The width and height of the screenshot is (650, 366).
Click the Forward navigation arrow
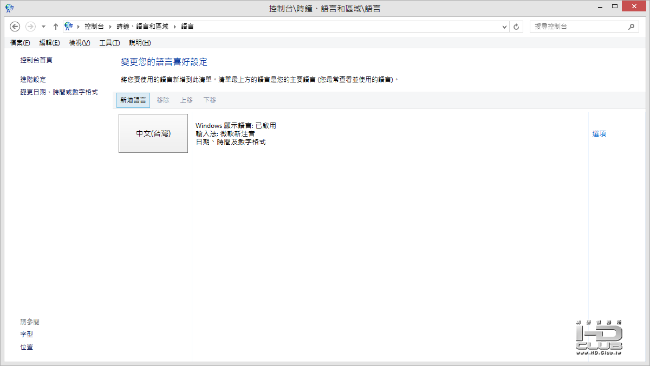click(30, 26)
